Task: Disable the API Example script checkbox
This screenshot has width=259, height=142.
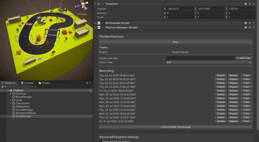Action: [103, 23]
